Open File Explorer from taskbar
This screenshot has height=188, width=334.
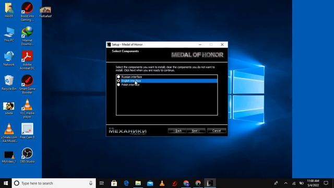[138, 183]
